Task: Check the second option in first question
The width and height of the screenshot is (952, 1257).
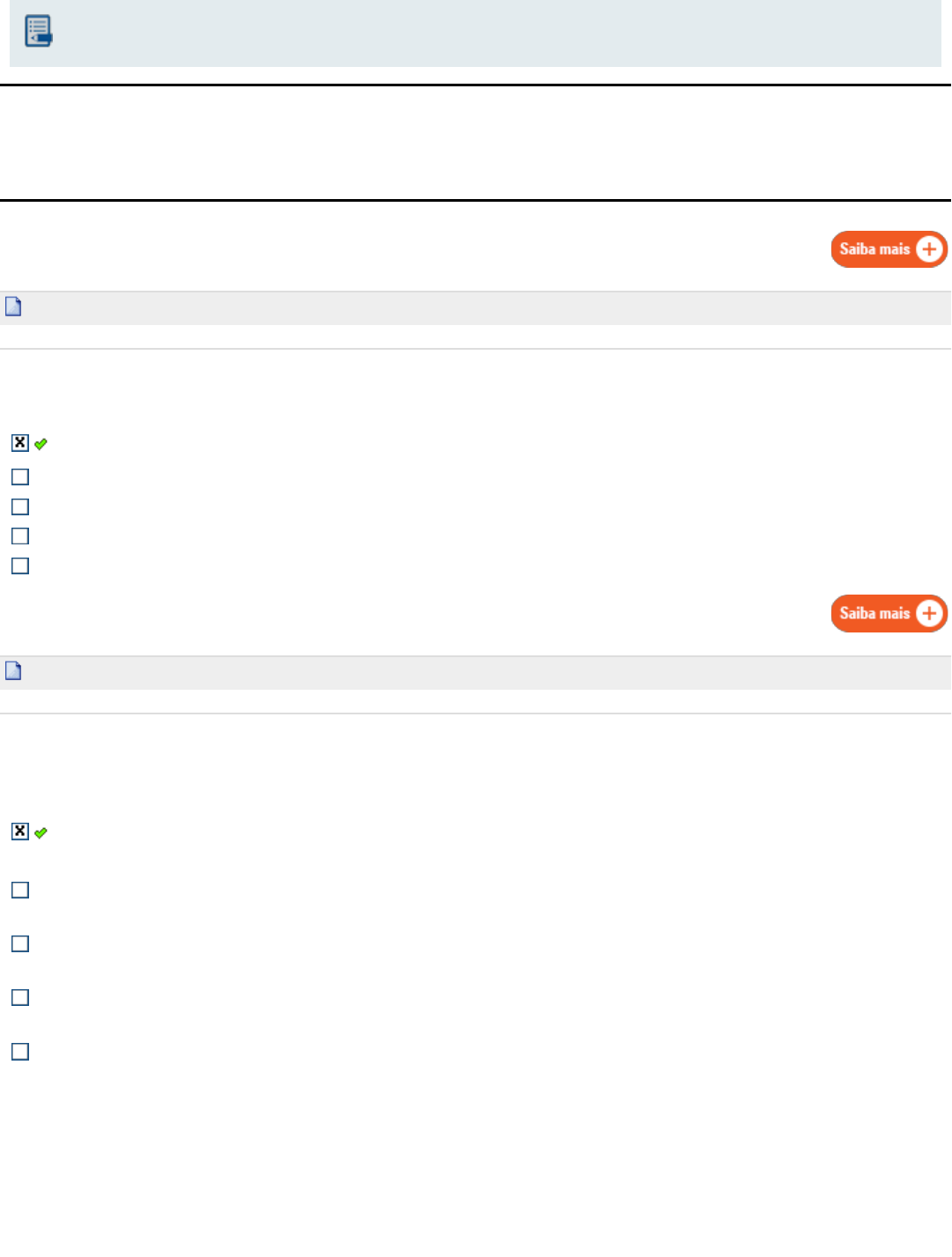Action: point(20,477)
